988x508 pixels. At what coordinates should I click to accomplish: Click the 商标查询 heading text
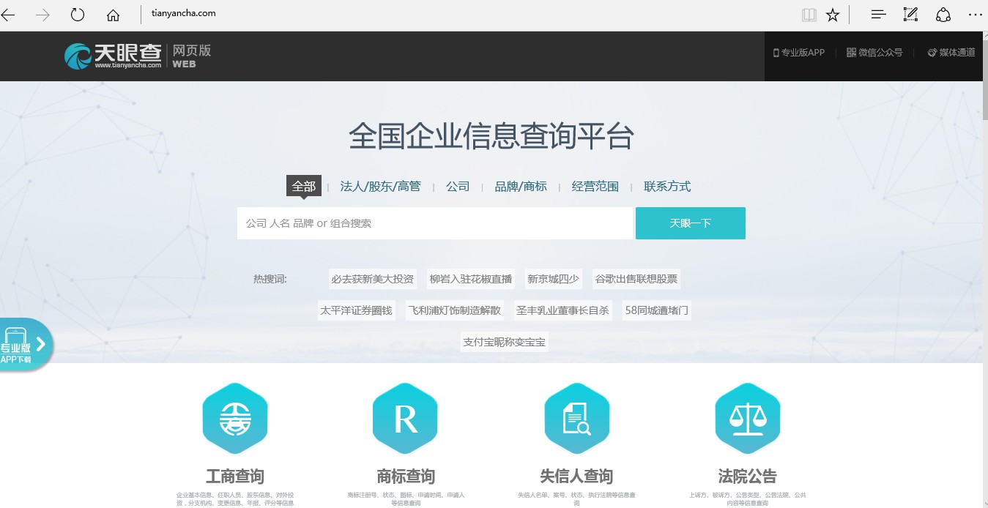coord(406,477)
